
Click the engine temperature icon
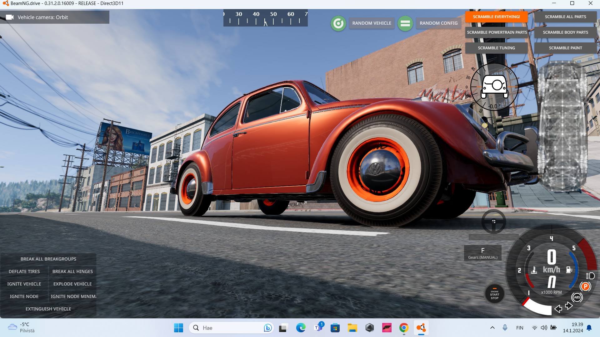534,270
